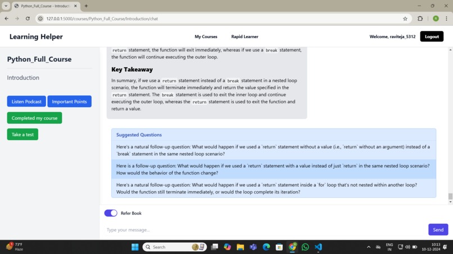Open the clock and date 10-12-2024
The width and height of the screenshot is (453, 254).
pyautogui.click(x=431, y=247)
